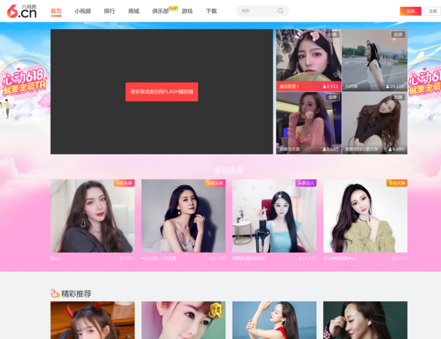Click the 本轮头条 badge on first headline card
441x339 pixels.
click(x=124, y=183)
